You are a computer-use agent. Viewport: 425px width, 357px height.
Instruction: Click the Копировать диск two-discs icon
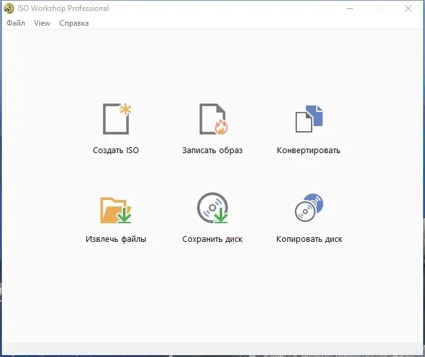tap(309, 208)
